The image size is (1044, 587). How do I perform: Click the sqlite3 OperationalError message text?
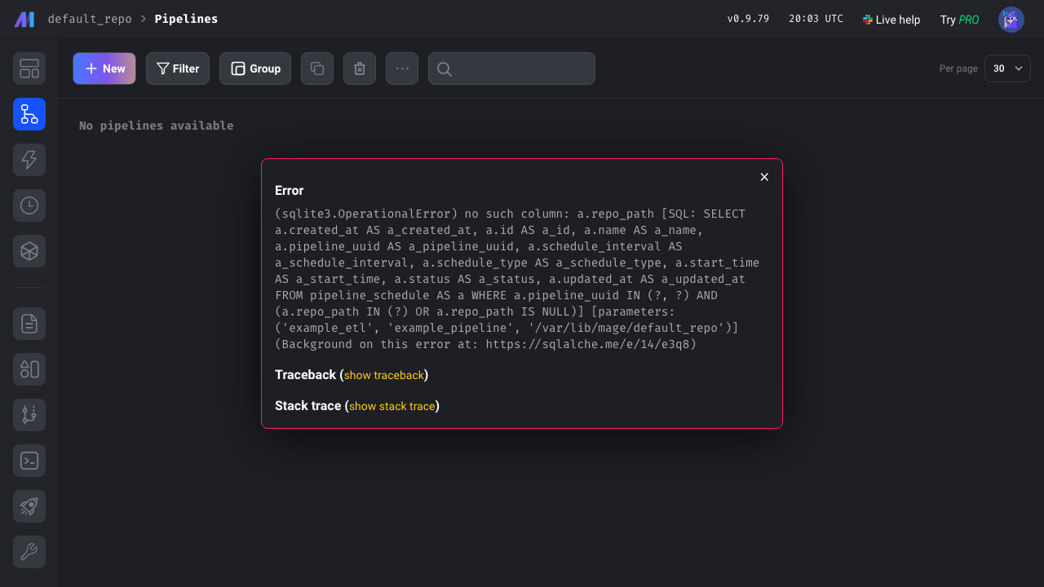pos(517,279)
